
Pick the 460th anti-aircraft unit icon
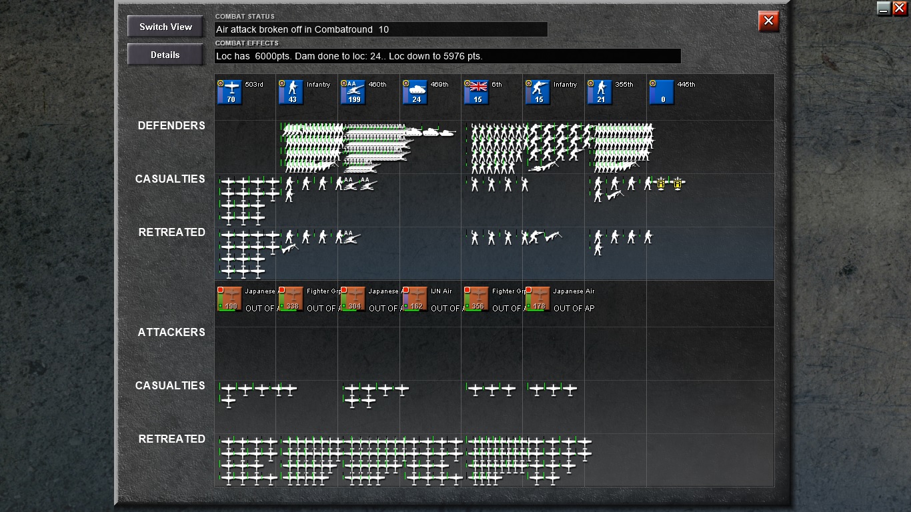353,93
